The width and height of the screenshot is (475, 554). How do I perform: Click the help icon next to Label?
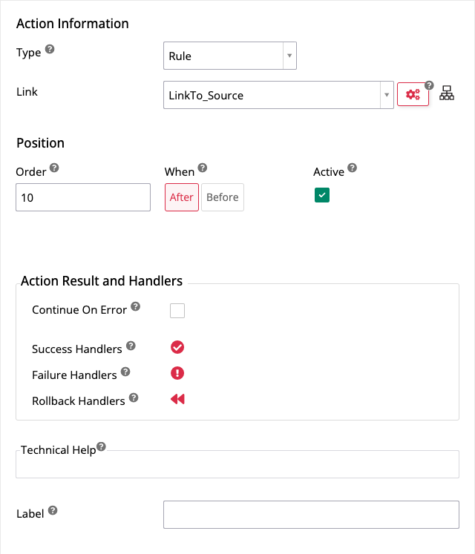coord(53,511)
